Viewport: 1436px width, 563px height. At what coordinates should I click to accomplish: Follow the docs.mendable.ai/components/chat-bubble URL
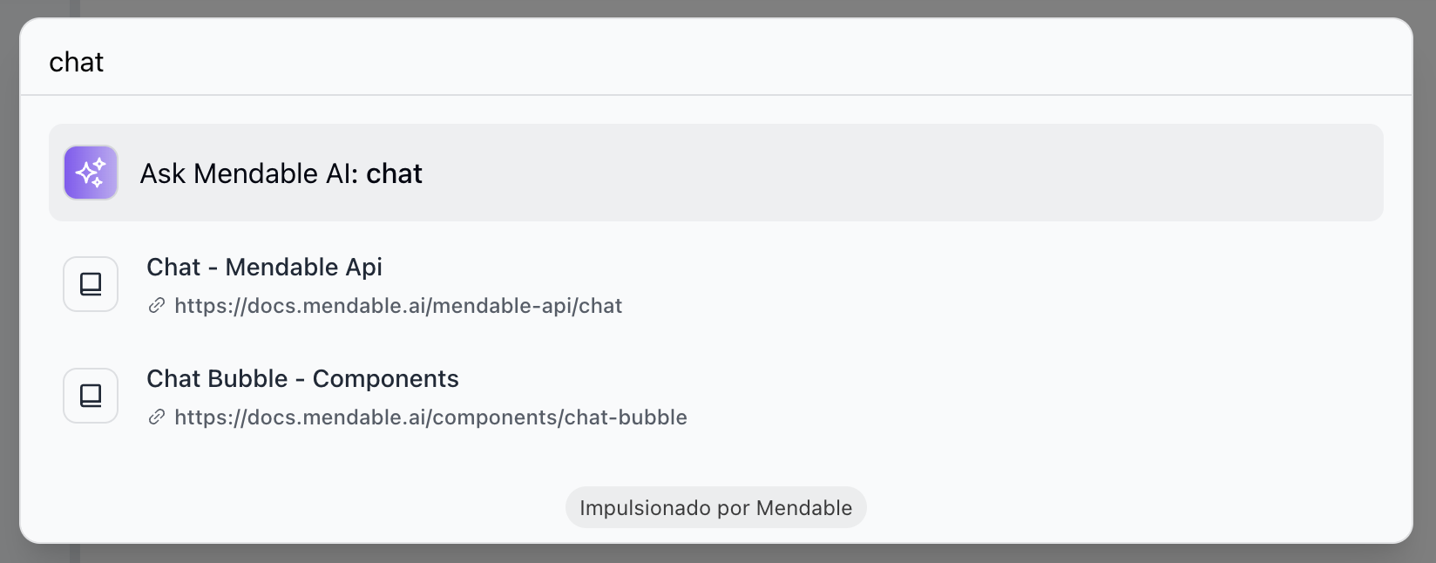click(x=430, y=417)
